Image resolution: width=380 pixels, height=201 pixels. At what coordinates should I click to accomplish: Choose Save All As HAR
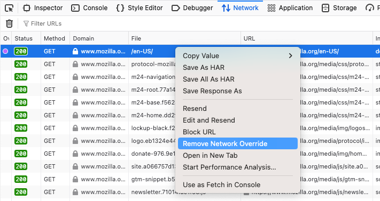[238, 79]
